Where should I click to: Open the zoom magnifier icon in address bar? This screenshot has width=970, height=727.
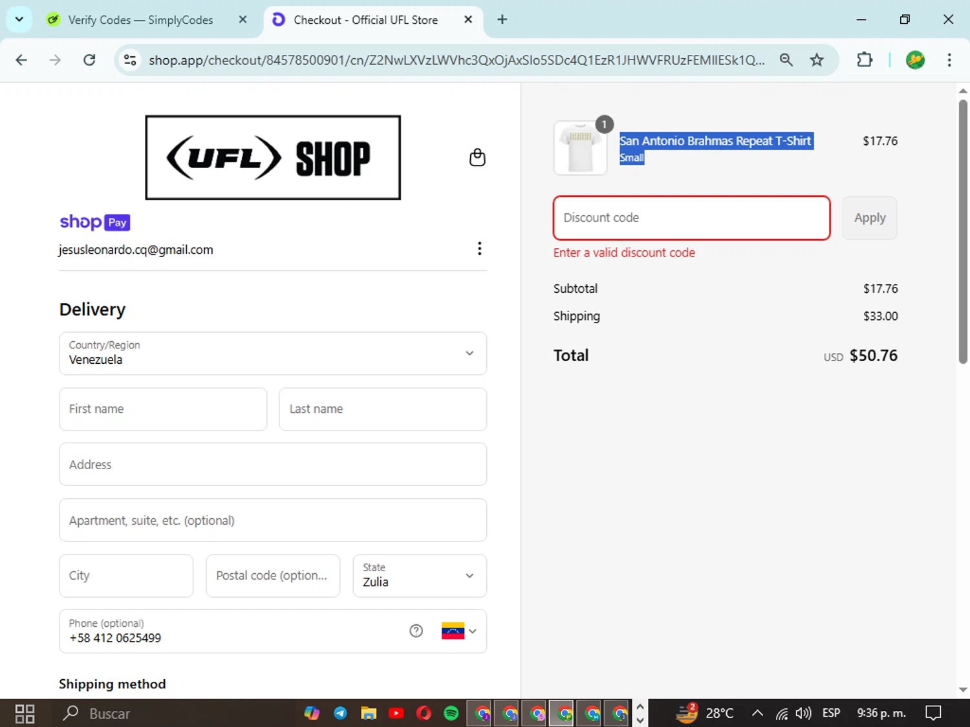(x=786, y=60)
